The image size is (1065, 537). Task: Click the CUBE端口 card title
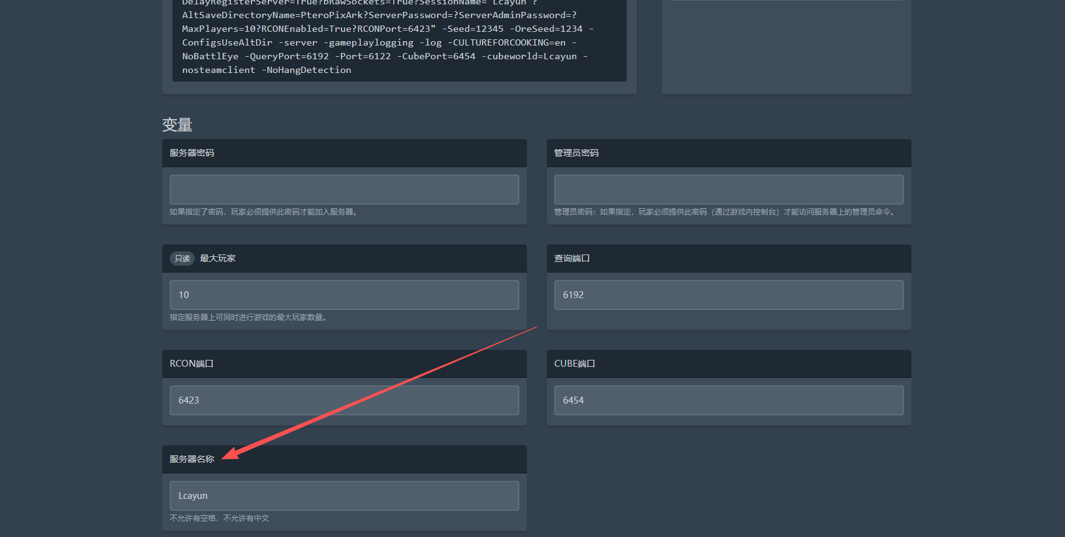(x=574, y=364)
